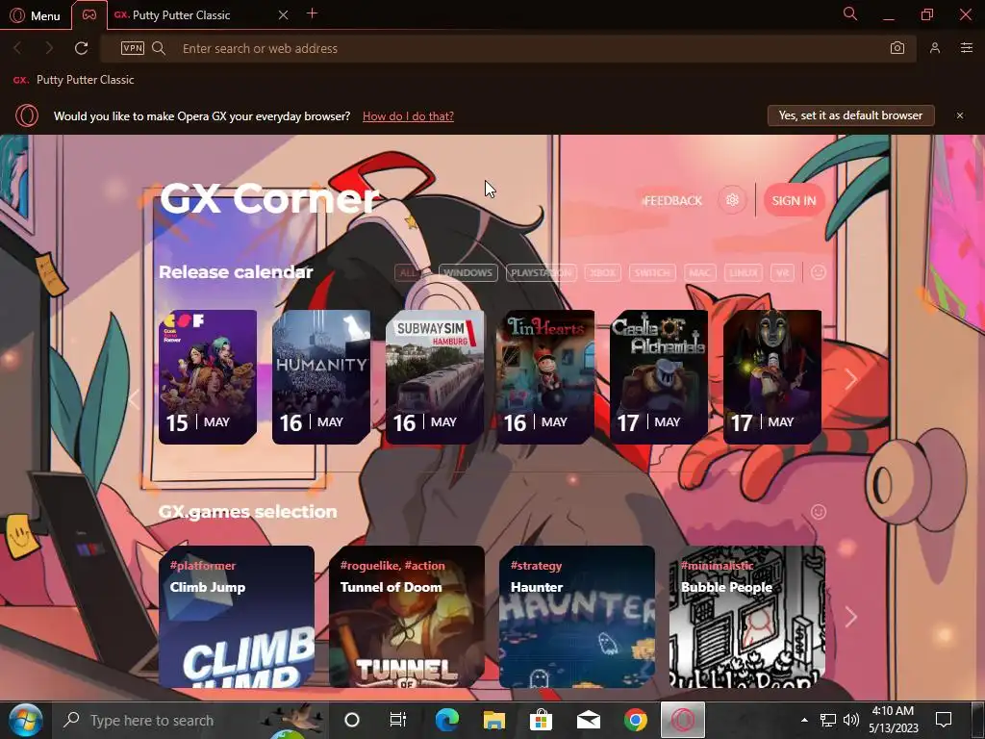Open the volume speaker tray icon
Viewport: 985px width, 739px height.
click(851, 720)
